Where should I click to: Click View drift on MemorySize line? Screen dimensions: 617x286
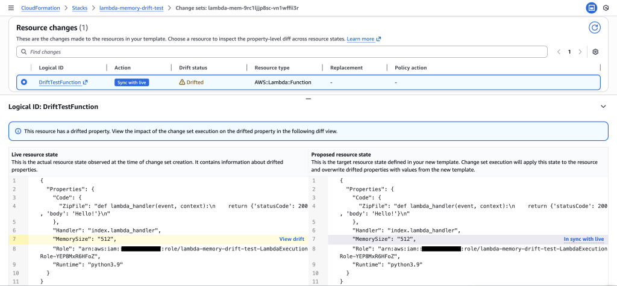point(292,239)
